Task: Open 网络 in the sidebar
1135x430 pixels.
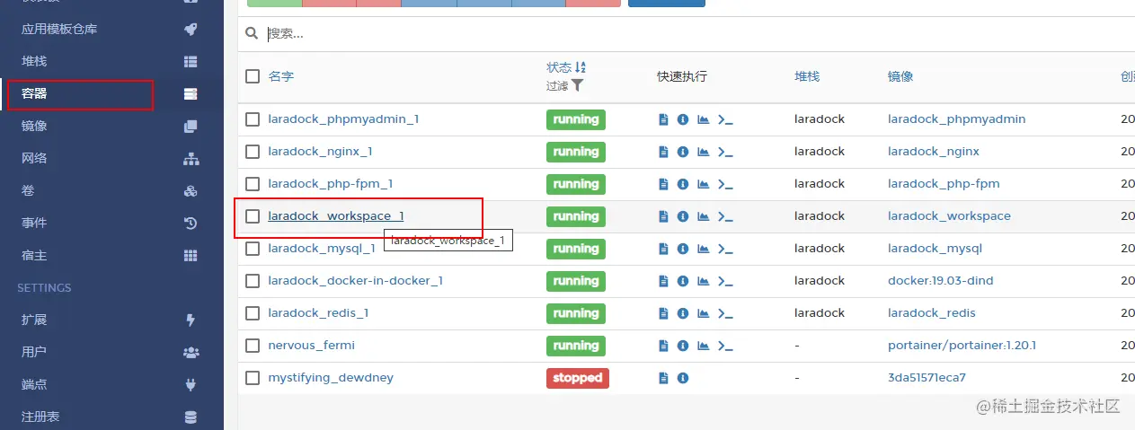Action: pos(34,158)
